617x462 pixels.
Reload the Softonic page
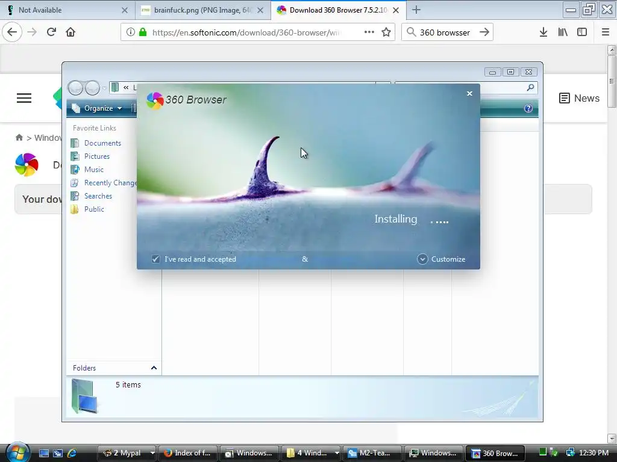[51, 32]
